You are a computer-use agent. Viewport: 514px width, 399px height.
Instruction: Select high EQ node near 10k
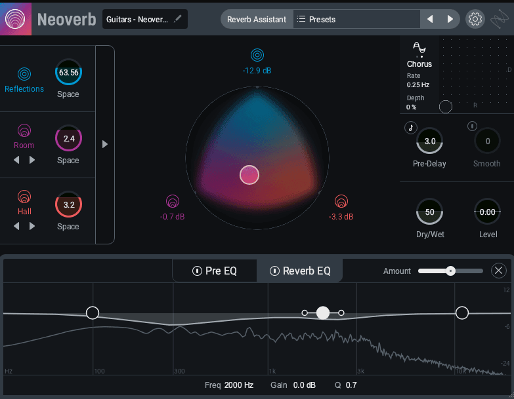pos(462,313)
